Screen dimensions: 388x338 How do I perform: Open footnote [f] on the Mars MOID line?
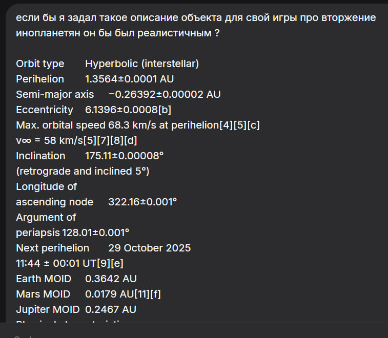coord(156,294)
